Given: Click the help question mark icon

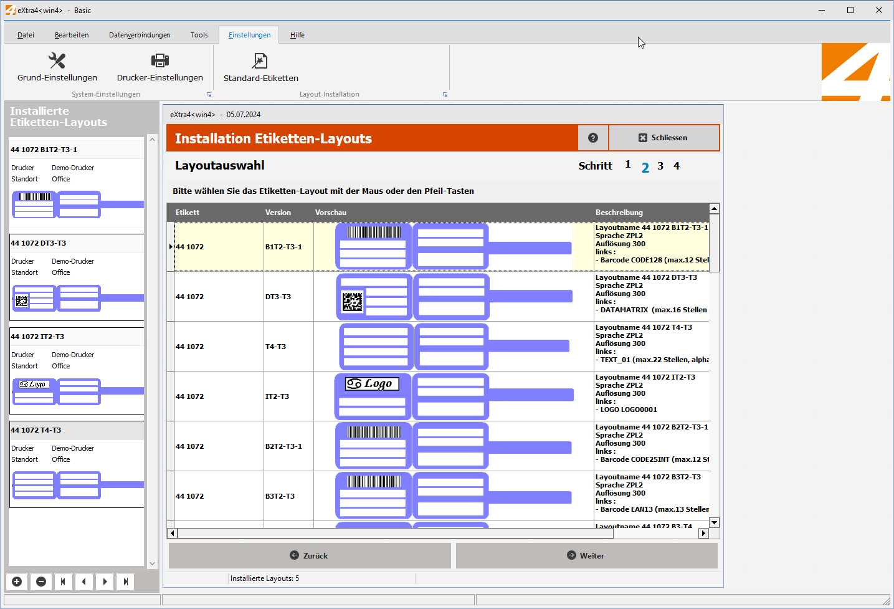Looking at the screenshot, I should coord(593,138).
